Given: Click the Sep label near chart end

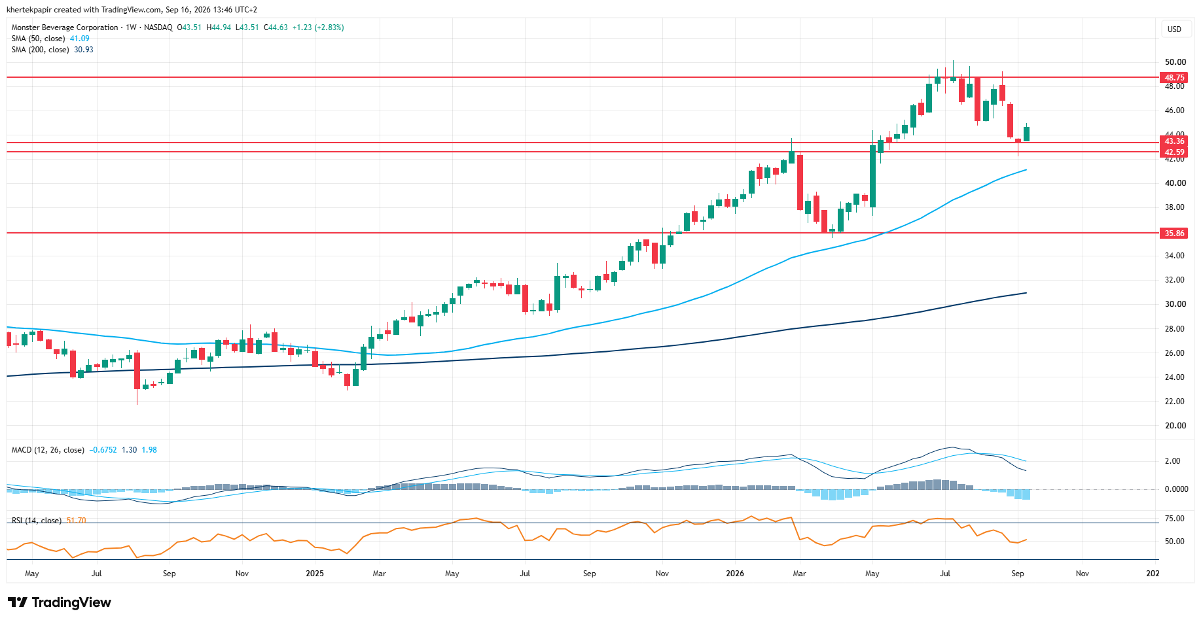Looking at the screenshot, I should pos(1018,574).
